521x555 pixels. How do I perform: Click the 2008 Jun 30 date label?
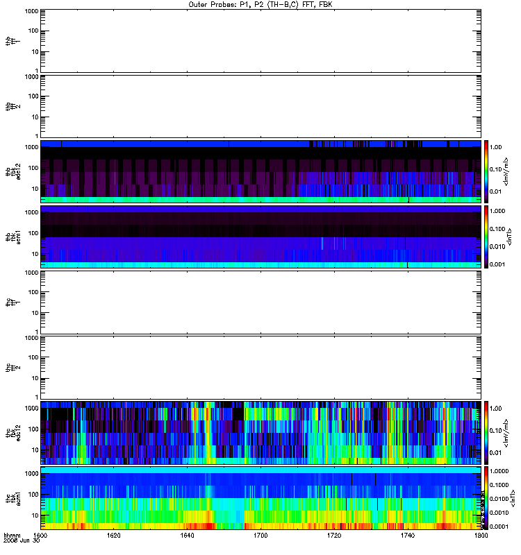22,540
